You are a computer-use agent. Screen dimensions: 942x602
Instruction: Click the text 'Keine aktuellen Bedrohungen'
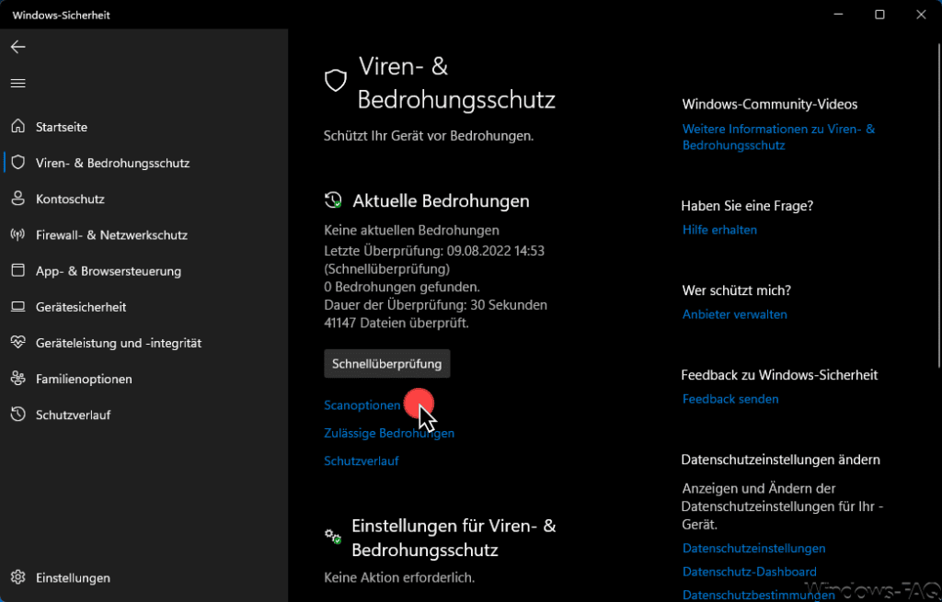(x=411, y=230)
